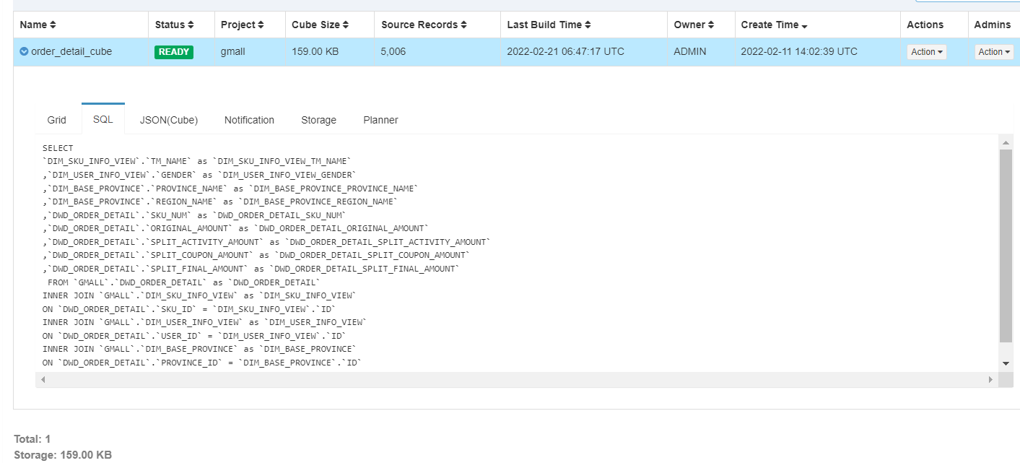
Task: Click the gmall project name
Action: tap(232, 51)
